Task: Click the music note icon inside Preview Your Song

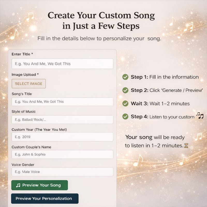Action: click(x=18, y=185)
